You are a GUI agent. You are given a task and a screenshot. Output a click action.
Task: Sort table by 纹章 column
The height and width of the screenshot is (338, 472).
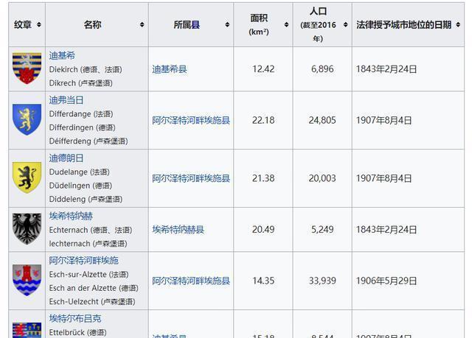click(x=38, y=25)
